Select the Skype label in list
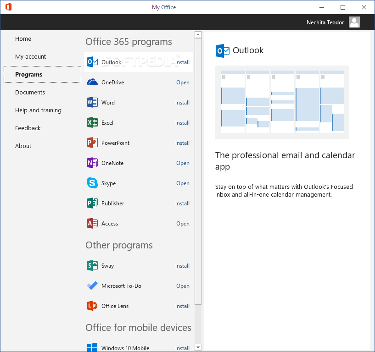The width and height of the screenshot is (375, 352). point(108,183)
